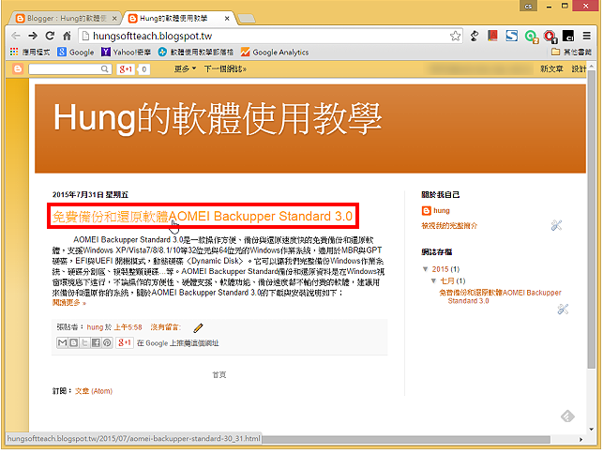Click the 文章 (Atom) feed link
This screenshot has width=603, height=454.
point(94,391)
